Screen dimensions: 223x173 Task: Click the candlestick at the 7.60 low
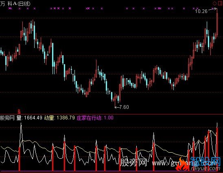point(115,100)
